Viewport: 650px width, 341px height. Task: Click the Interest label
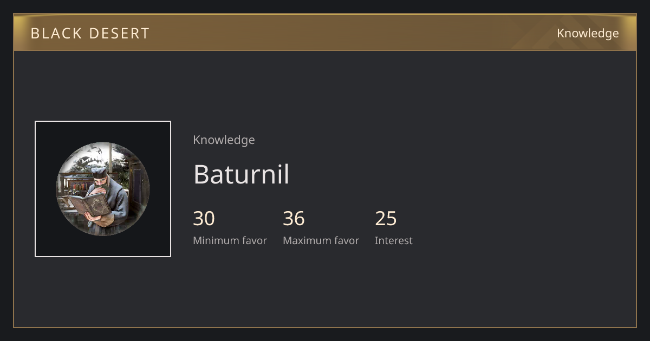pos(394,241)
